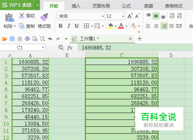Toggle Bold formatting
This screenshot has height=140, width=193.
point(61,26)
